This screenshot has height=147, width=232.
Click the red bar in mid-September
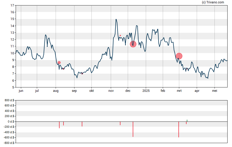point(82,124)
